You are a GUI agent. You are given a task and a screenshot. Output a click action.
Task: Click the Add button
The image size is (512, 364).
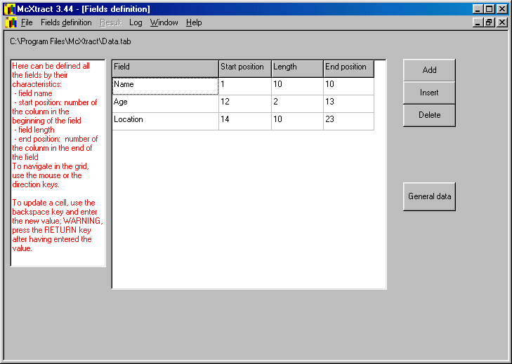429,70
